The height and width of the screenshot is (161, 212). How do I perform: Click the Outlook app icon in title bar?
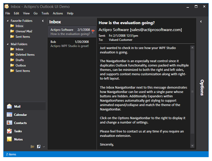[7, 6]
